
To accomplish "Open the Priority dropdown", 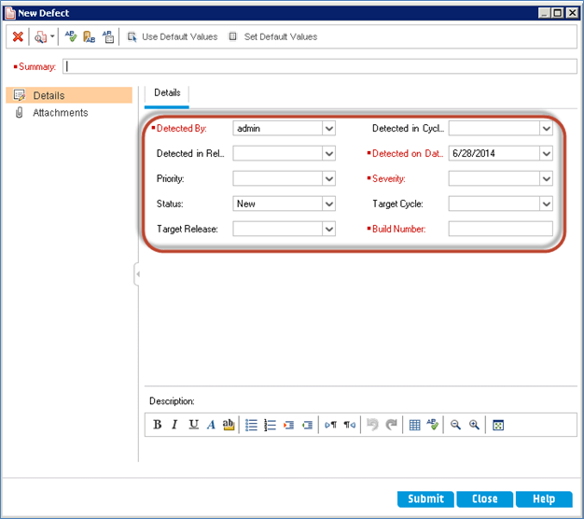I will [328, 178].
